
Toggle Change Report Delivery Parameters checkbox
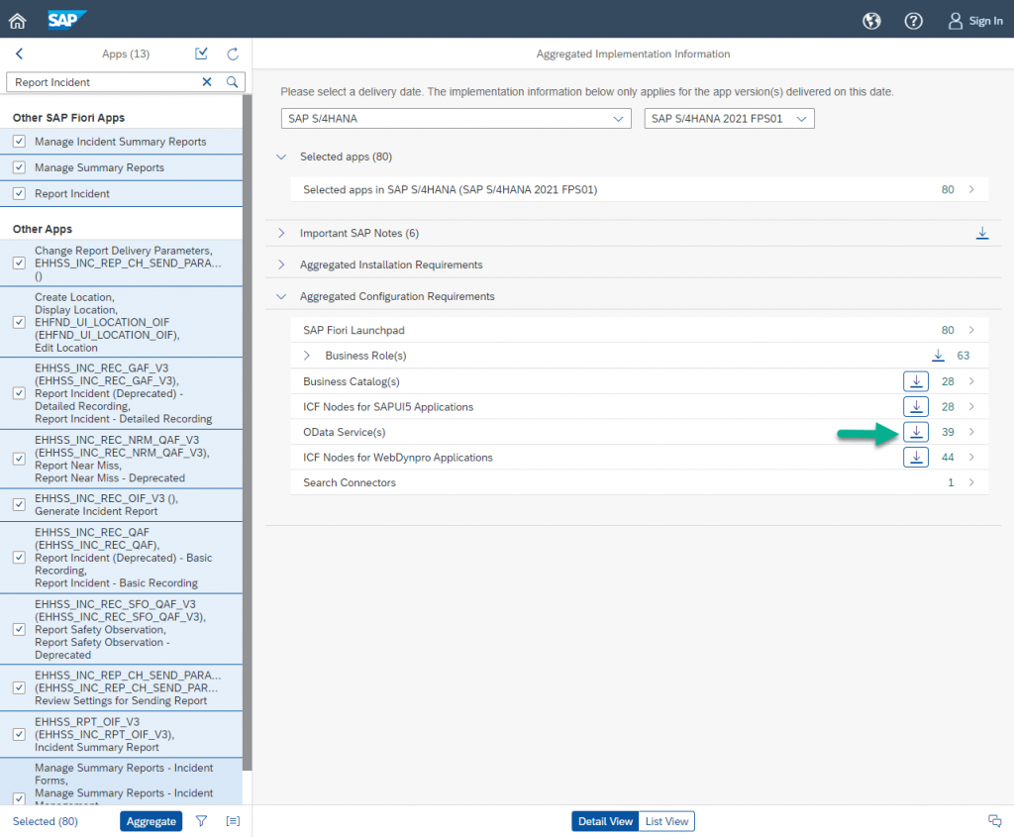pos(20,262)
